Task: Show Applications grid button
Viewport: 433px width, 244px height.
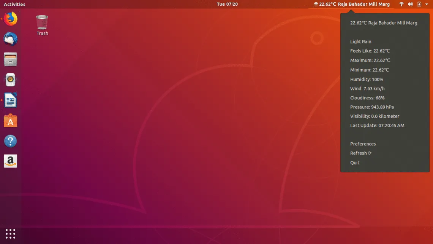Action: 11,234
